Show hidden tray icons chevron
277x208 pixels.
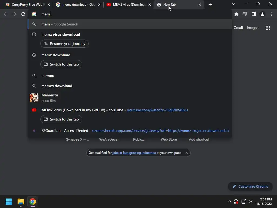click(x=229, y=201)
